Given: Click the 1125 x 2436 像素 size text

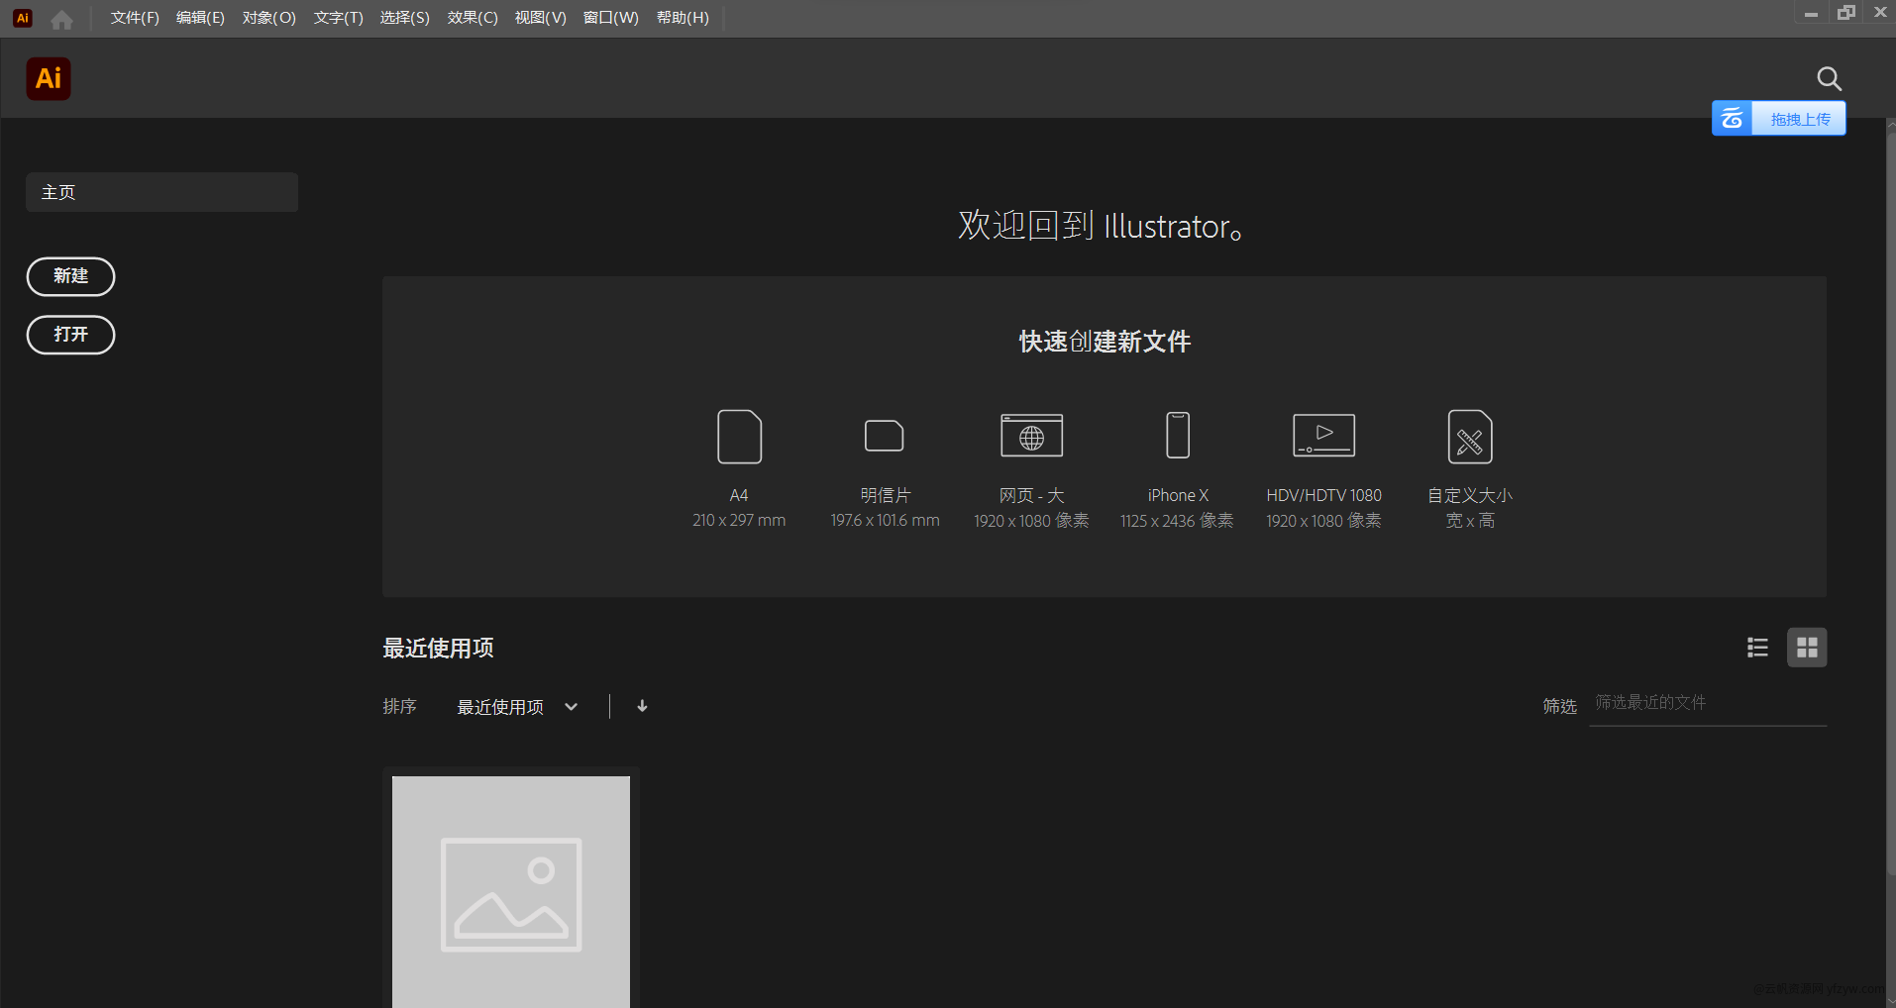Looking at the screenshot, I should click(x=1177, y=521).
